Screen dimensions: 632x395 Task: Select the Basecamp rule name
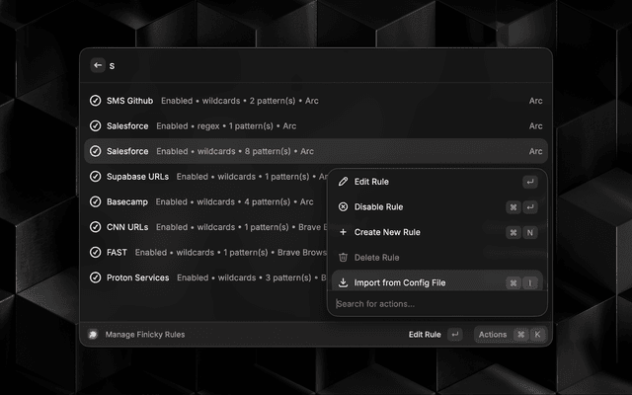[x=127, y=201]
